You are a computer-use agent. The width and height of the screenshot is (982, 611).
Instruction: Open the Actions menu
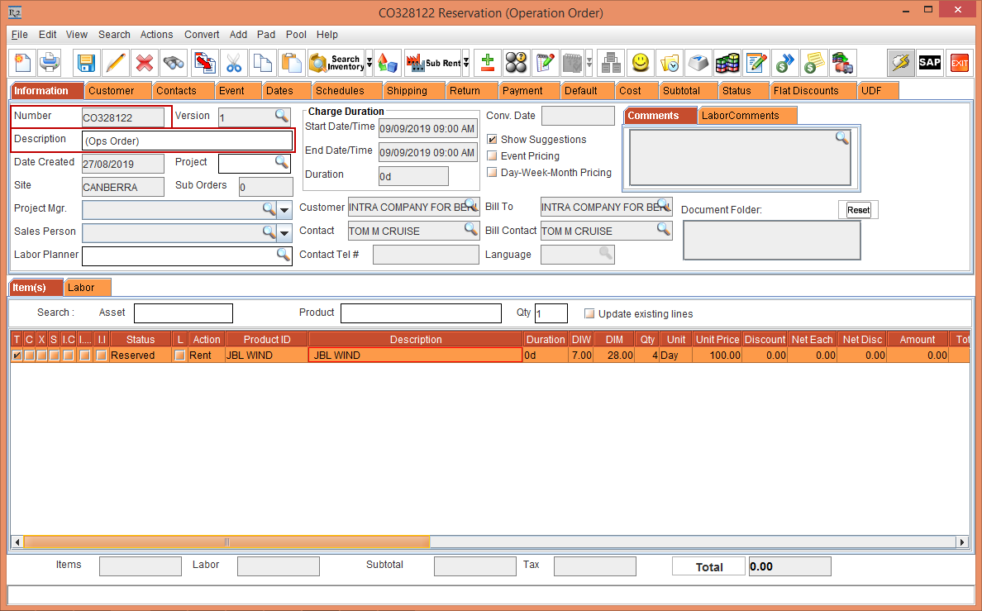click(156, 35)
